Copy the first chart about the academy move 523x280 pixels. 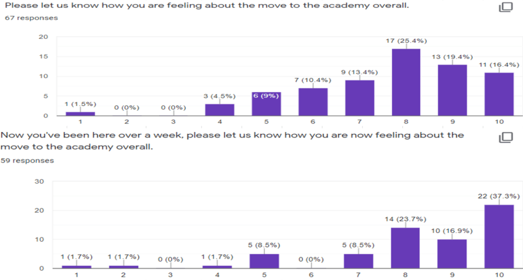point(505,8)
